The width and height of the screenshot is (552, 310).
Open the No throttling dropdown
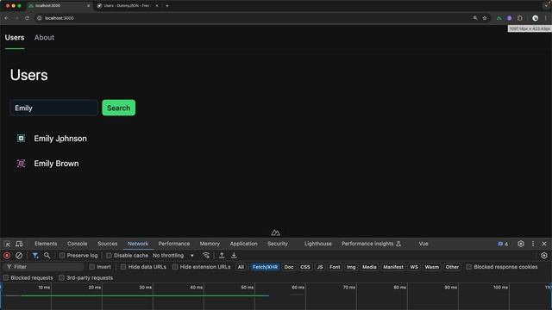tap(173, 256)
